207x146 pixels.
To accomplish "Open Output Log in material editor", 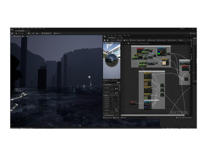I will coord(116,117).
